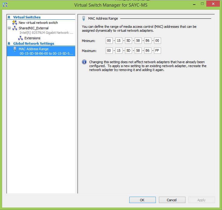Collapse the Global Network Settings section
This screenshot has width=222, height=210.
tap(9, 44)
